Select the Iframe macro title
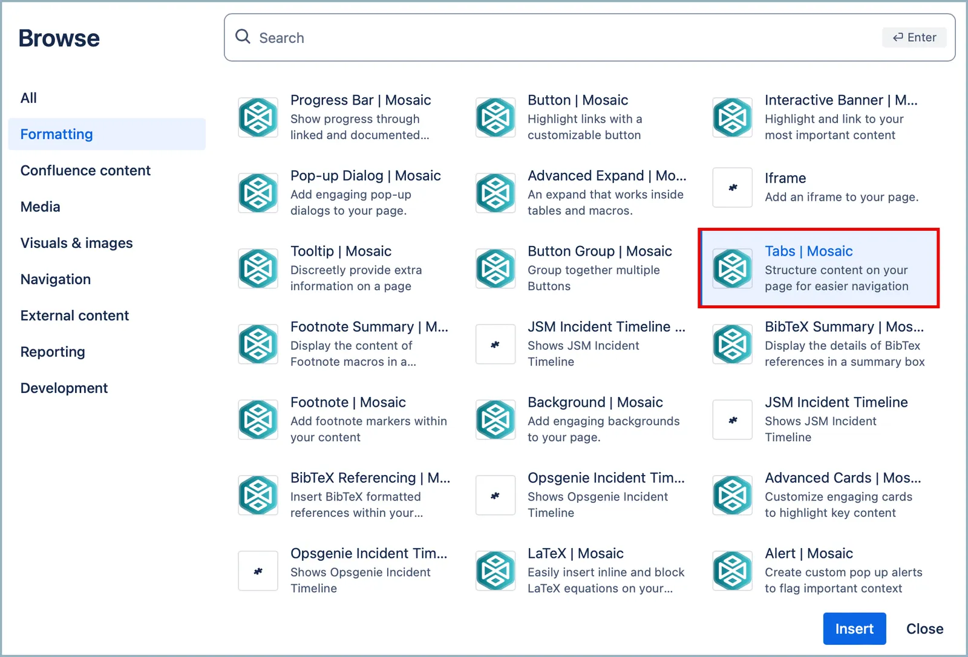The height and width of the screenshot is (657, 968). coord(785,178)
